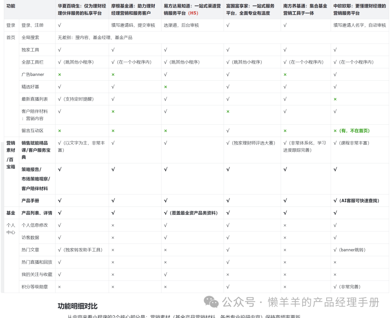Click the '我的关注与收藏' row label

(37, 274)
